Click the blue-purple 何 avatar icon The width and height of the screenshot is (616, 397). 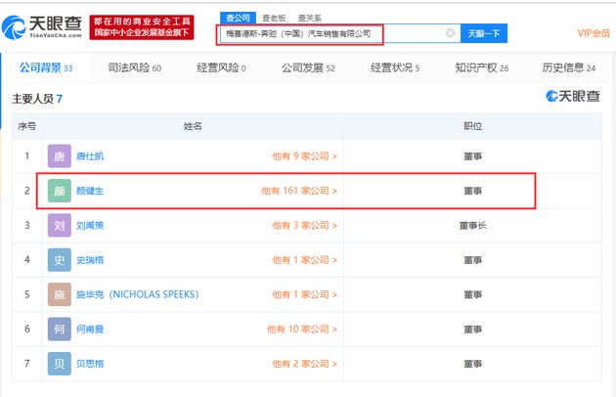tap(60, 329)
